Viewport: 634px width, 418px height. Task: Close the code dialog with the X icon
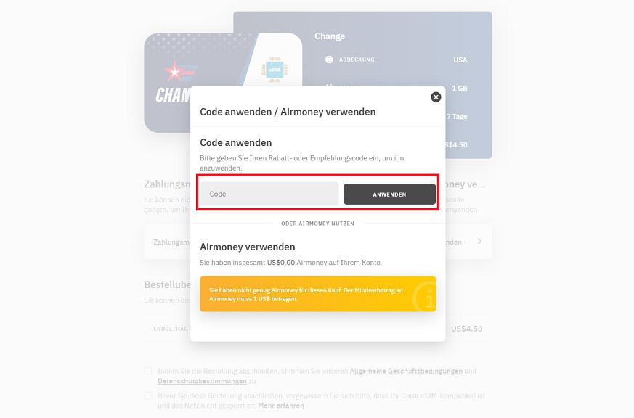click(x=436, y=97)
